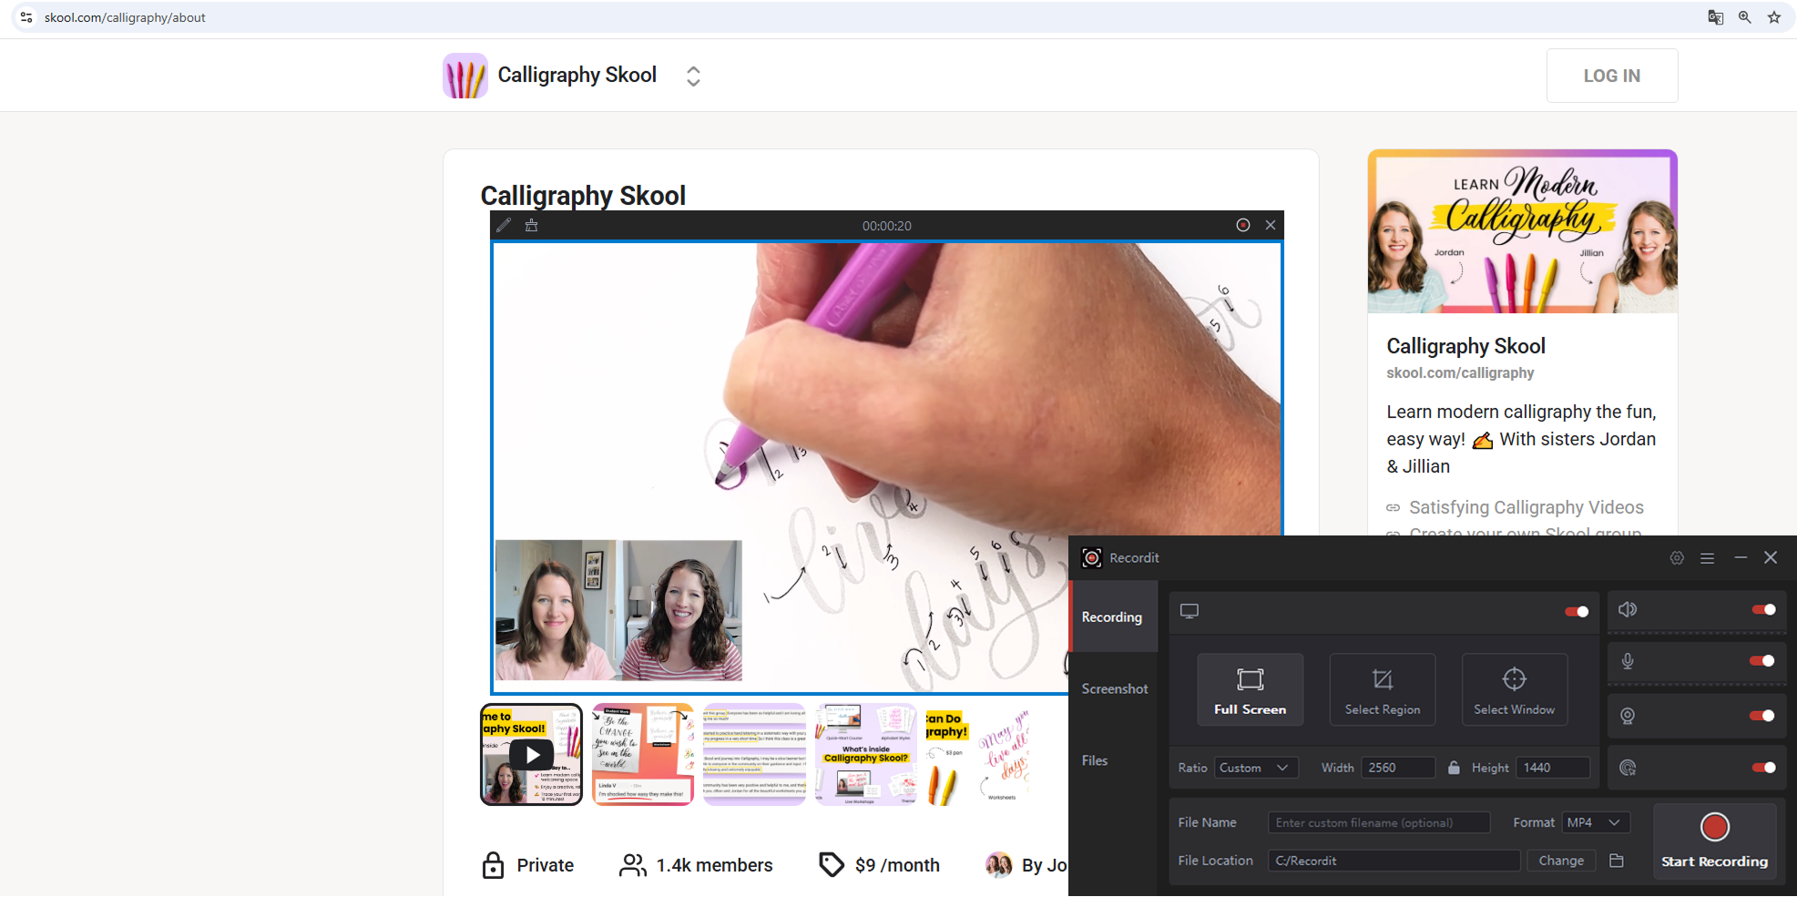Click the Private lock icon

tap(493, 865)
